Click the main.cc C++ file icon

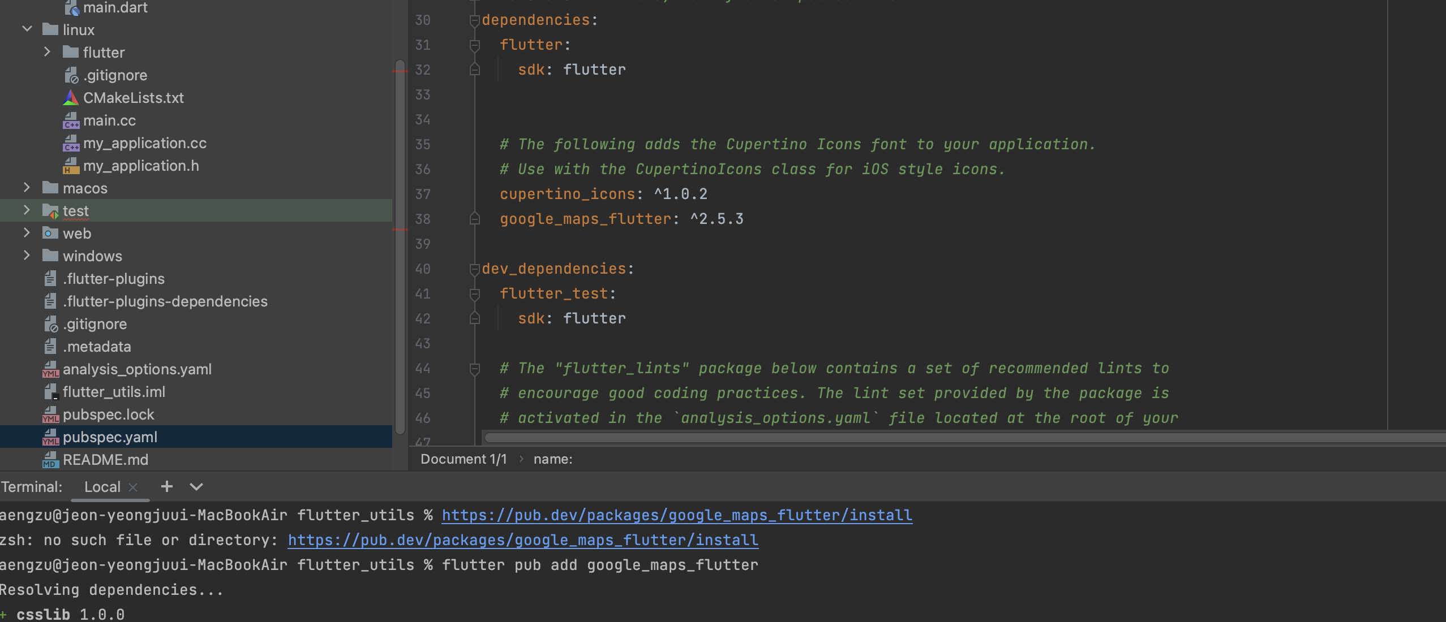coord(71,120)
